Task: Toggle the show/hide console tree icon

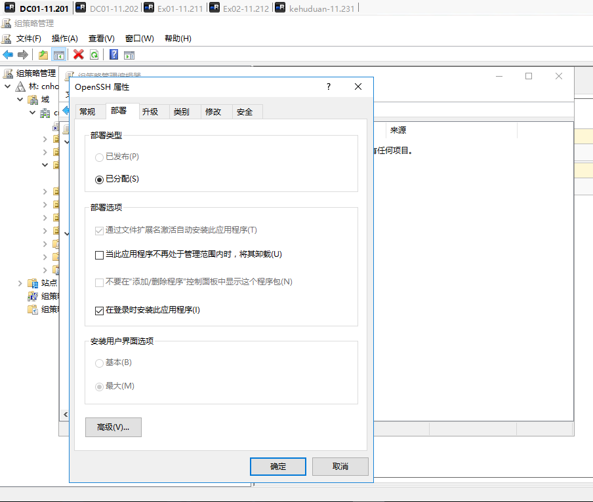Action: click(58, 55)
